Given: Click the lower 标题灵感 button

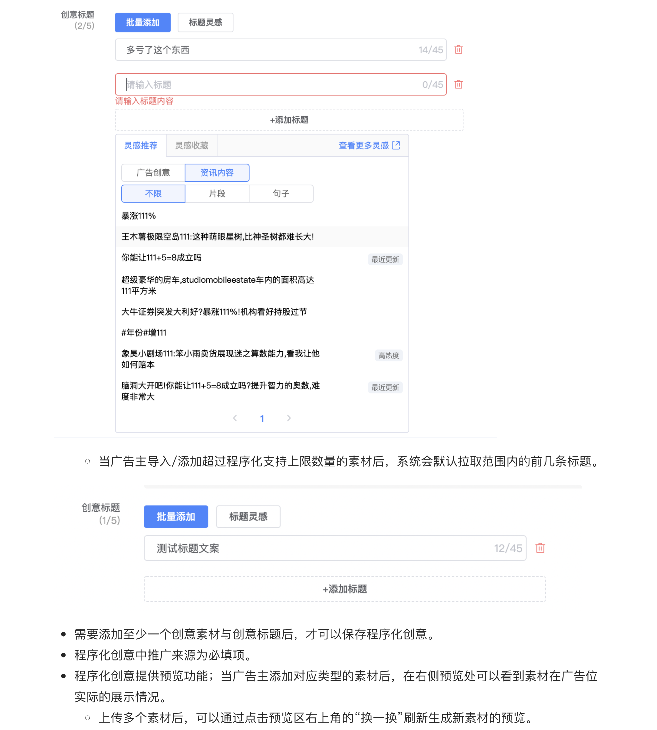Looking at the screenshot, I should pos(248,516).
